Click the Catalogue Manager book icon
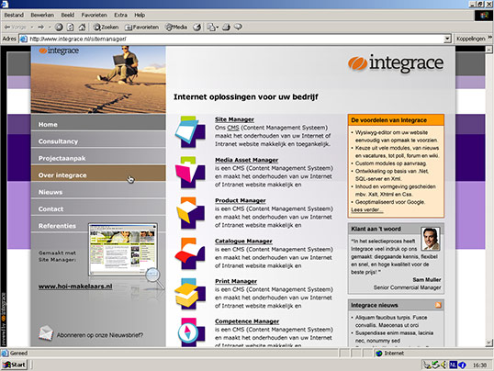Viewport: 494px width, 371px height. click(190, 253)
